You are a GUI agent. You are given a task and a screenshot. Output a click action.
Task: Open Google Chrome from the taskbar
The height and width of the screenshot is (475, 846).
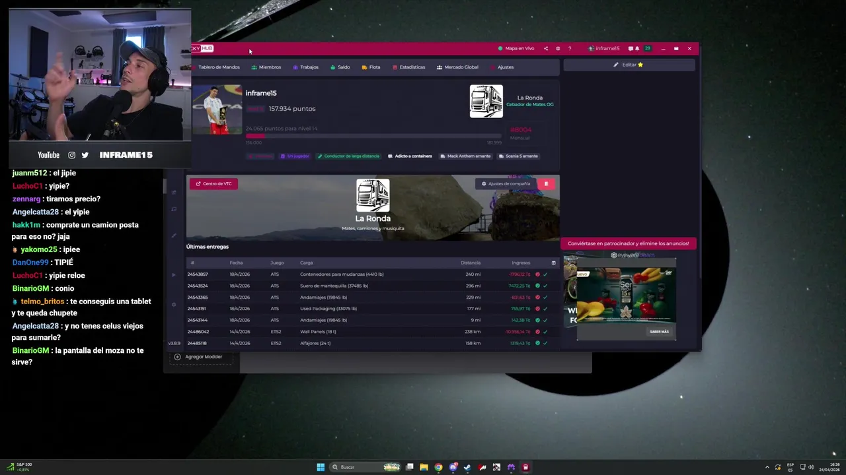[x=438, y=467]
